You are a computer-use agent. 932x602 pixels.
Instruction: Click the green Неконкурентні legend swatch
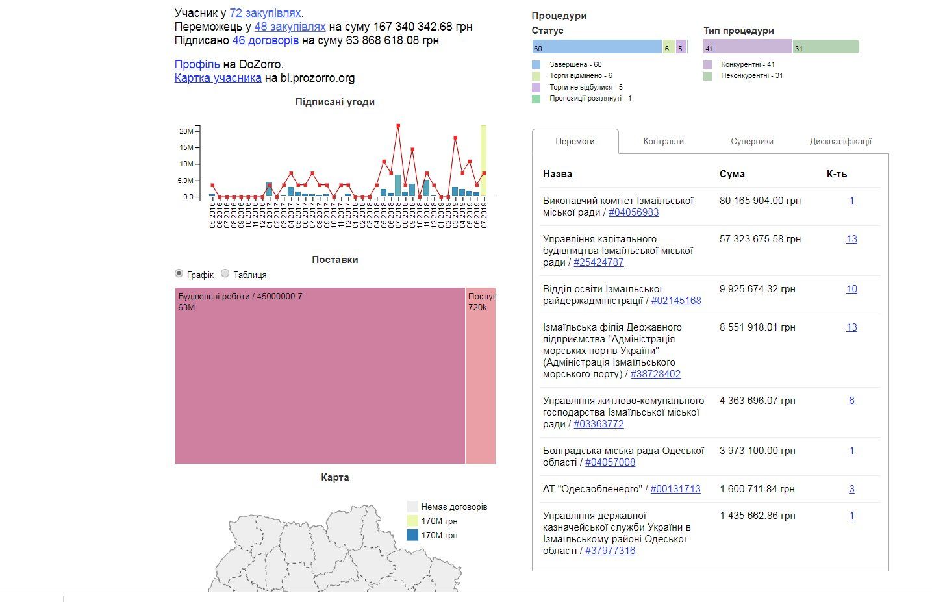click(x=707, y=76)
